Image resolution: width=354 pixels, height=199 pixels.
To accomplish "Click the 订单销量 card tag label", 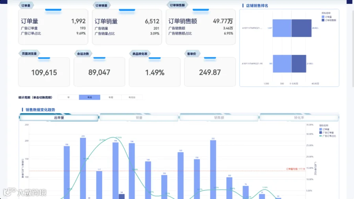I will (x=101, y=5).
